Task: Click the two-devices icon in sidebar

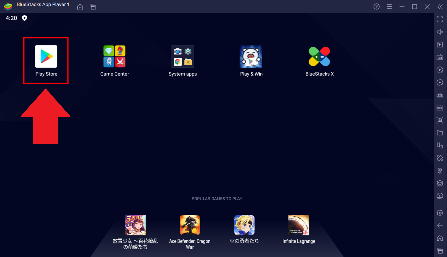Action: pyautogui.click(x=440, y=145)
